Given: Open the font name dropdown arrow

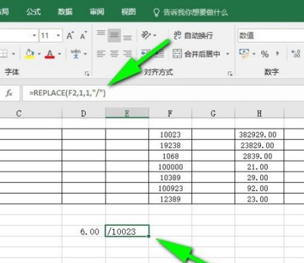Looking at the screenshot, I should tap(34, 35).
